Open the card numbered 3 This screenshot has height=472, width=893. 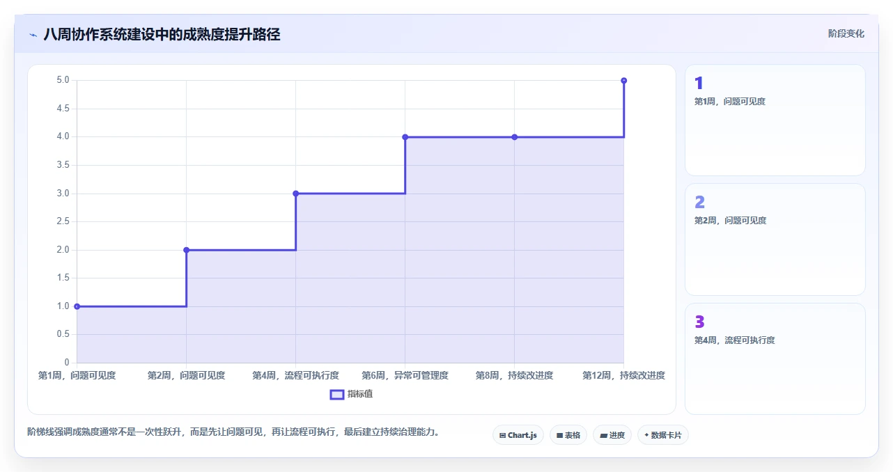point(775,359)
